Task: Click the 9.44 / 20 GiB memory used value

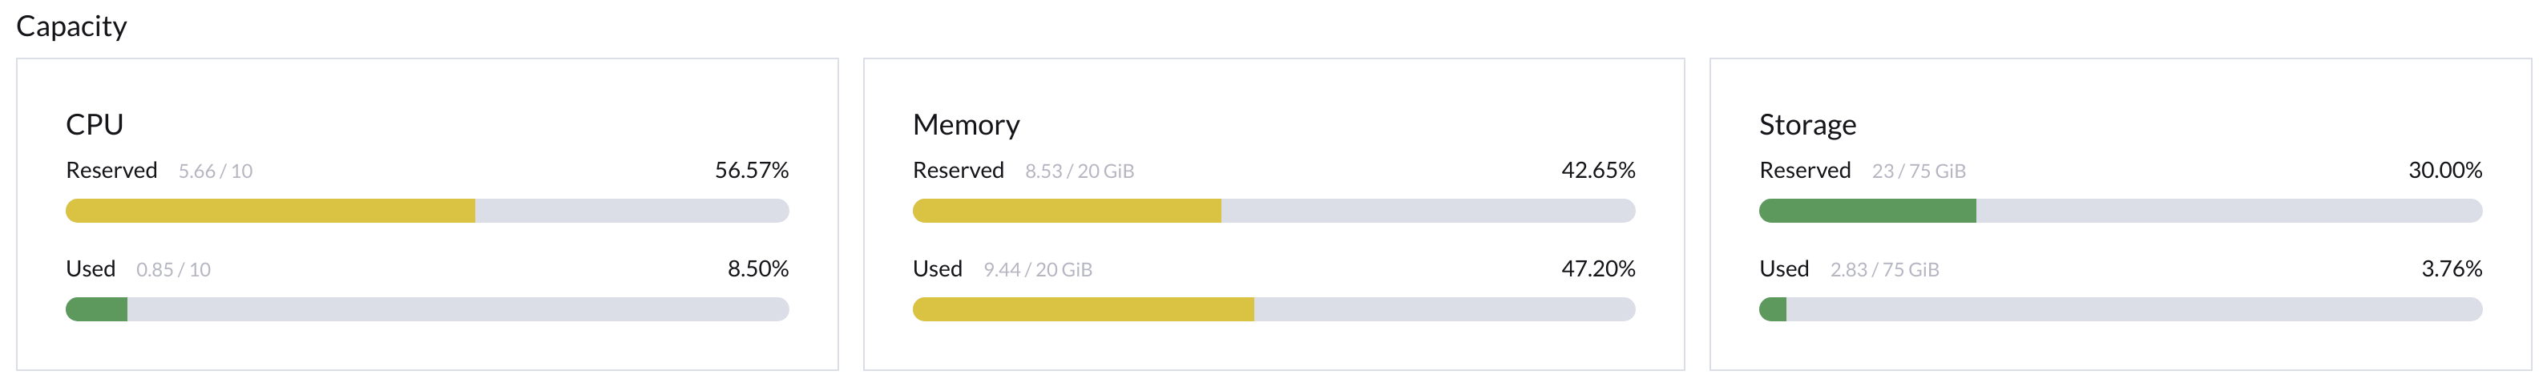Action: [1037, 270]
